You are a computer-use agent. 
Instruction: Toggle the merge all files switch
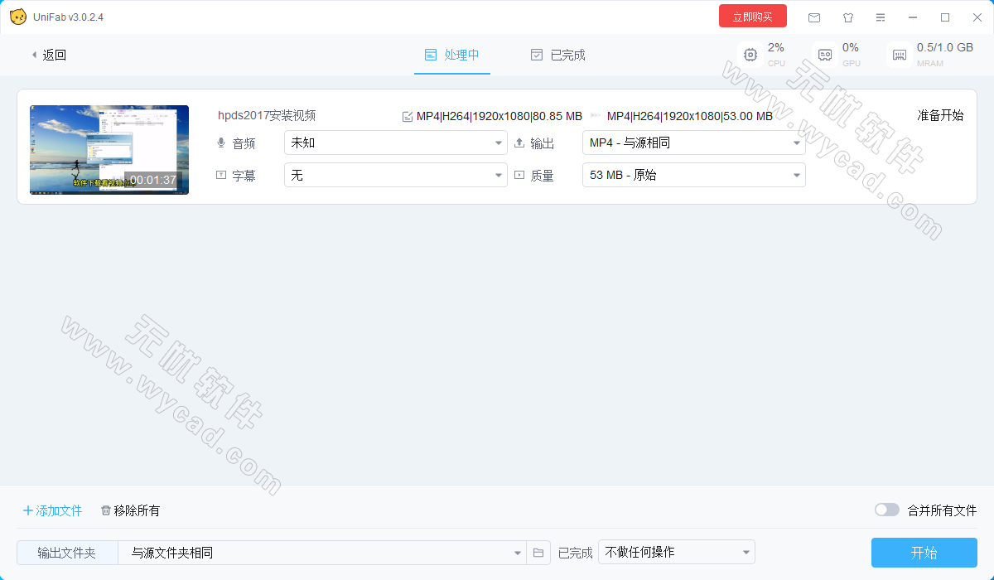point(886,510)
